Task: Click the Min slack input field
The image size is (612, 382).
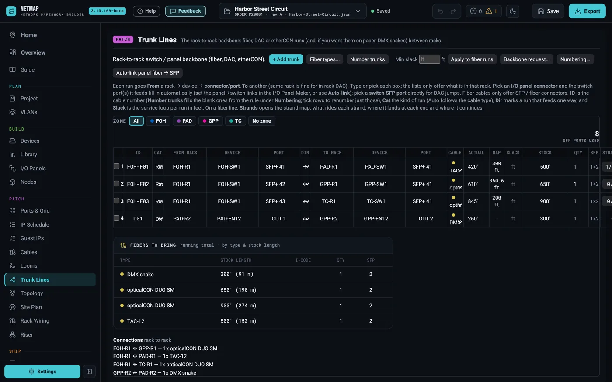Action: [430, 59]
